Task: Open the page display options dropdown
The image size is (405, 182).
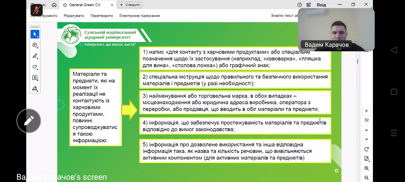Action: tap(367, 159)
